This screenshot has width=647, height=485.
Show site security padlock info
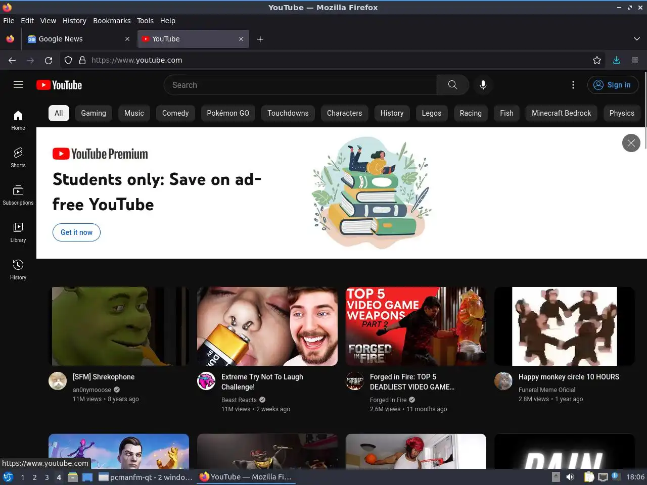tap(82, 60)
